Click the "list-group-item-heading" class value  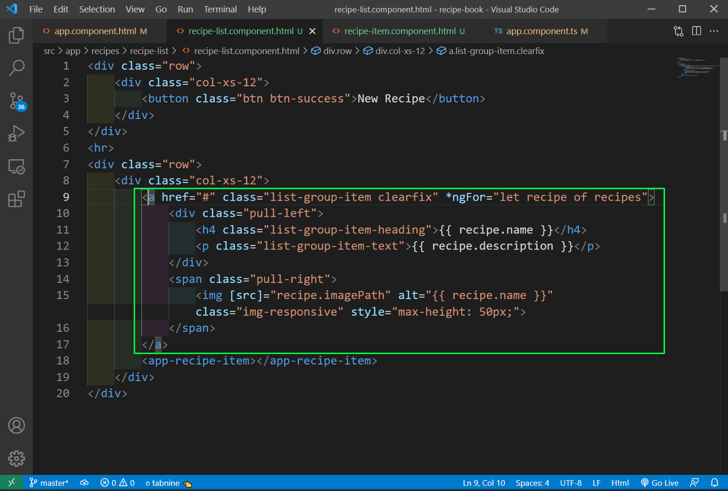tap(347, 230)
